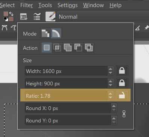Unlock the Height lock

tap(122, 83)
